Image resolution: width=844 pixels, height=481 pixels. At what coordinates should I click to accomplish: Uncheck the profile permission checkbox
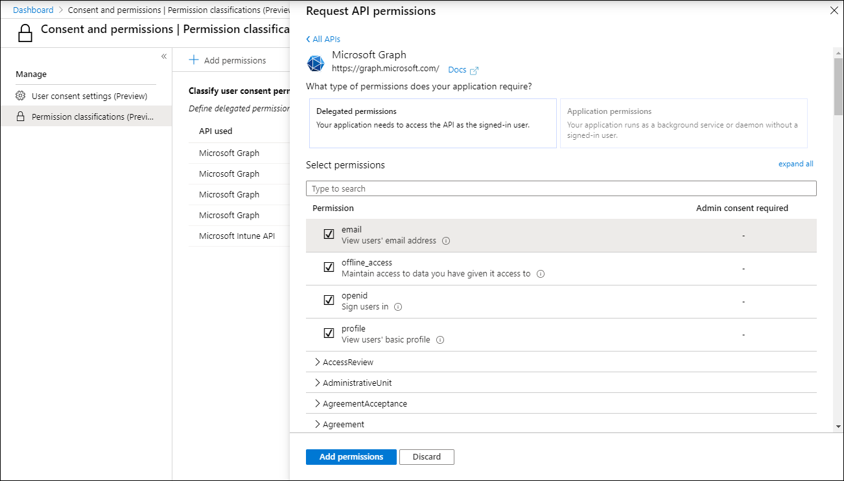tap(329, 333)
